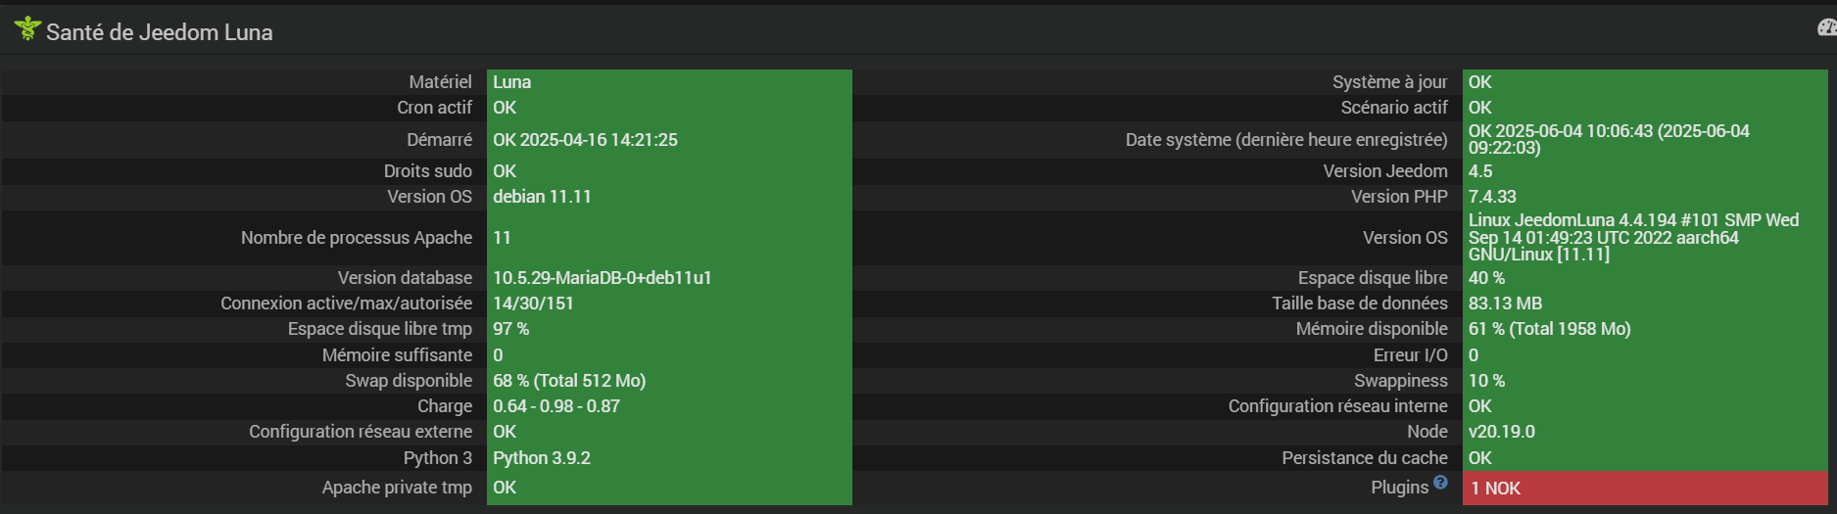Click the 'Démarré' value 'OK 2025-04-16 14:21:25'

pos(585,140)
